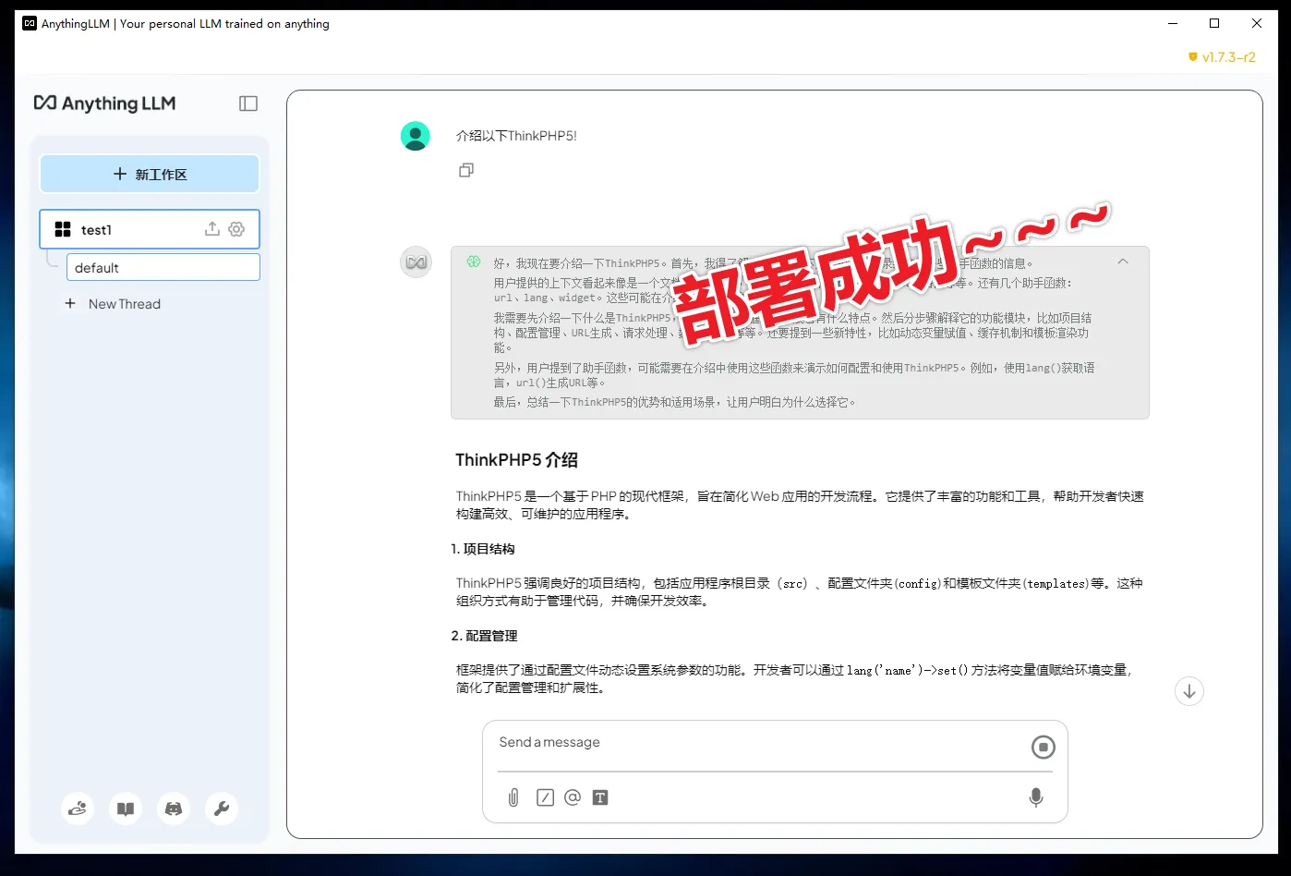Collapse the sidebar with the panel toggle icon

[248, 103]
